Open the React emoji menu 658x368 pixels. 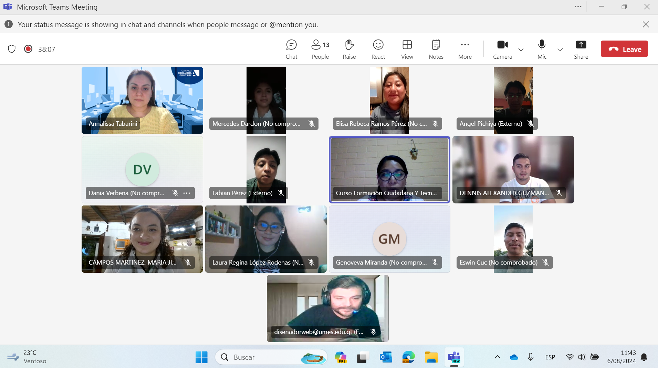click(378, 49)
